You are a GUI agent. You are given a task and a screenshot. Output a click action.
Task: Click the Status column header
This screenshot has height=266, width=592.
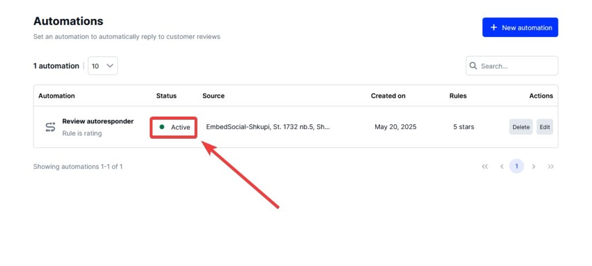[166, 96]
